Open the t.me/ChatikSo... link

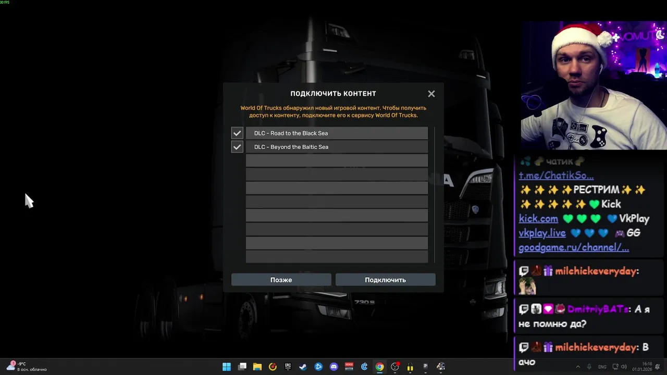tap(556, 176)
